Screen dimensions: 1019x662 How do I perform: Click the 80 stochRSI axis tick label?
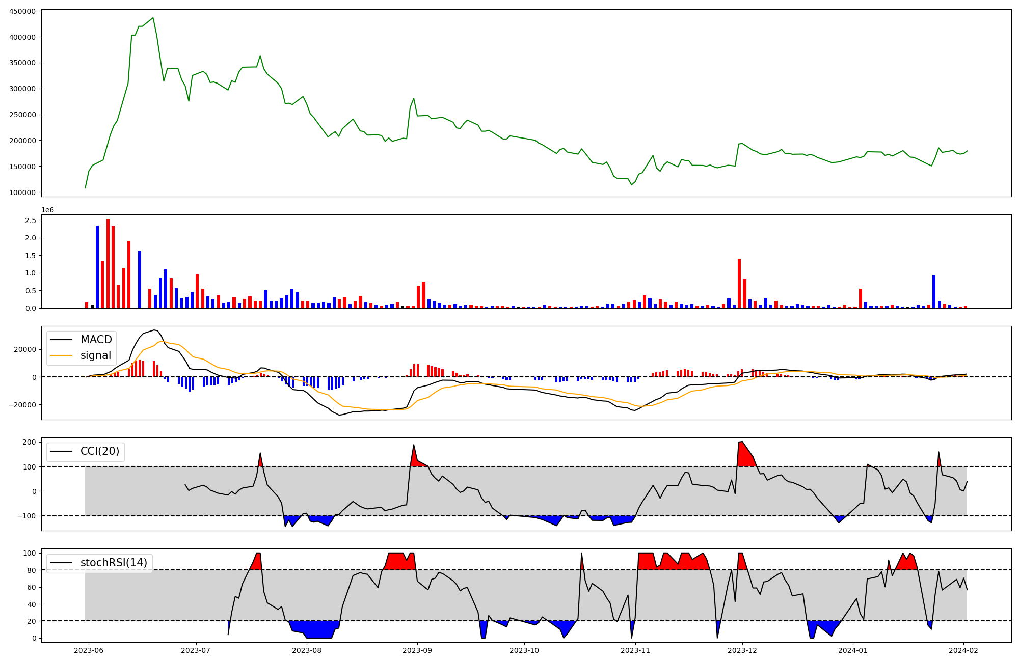pos(31,570)
